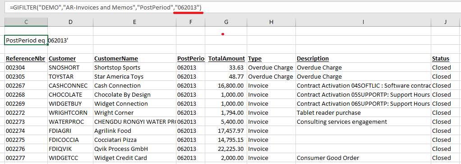Select the 48.77 total amount cell

pos(226,76)
